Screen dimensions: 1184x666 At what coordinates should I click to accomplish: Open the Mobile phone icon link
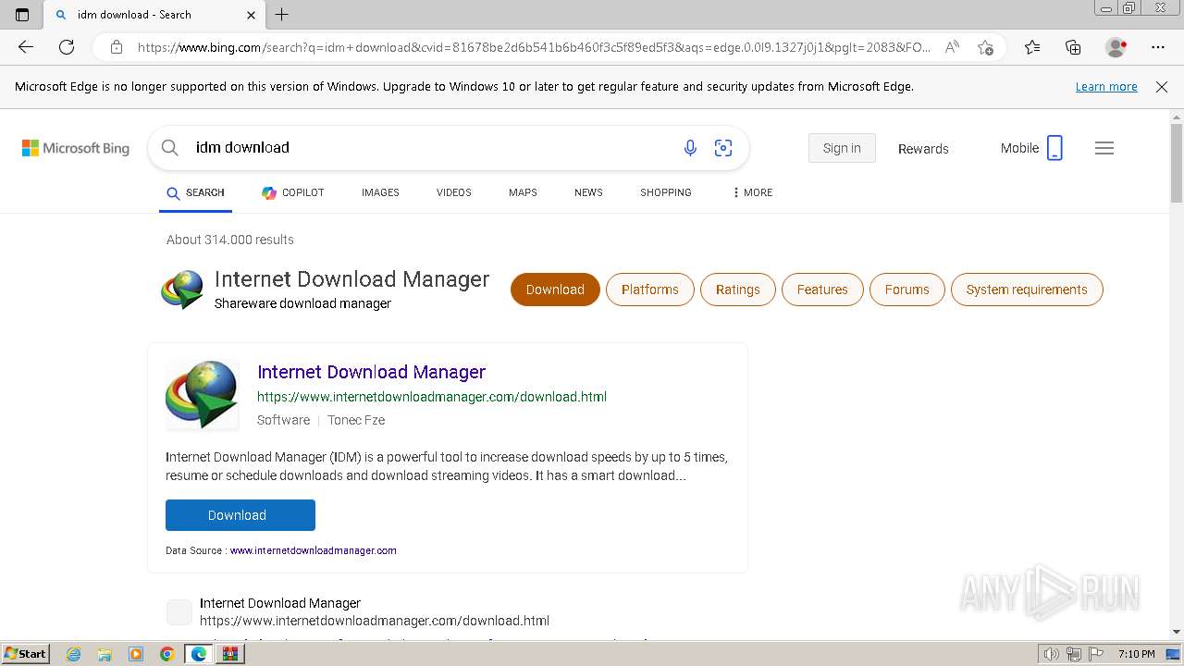tap(1054, 148)
